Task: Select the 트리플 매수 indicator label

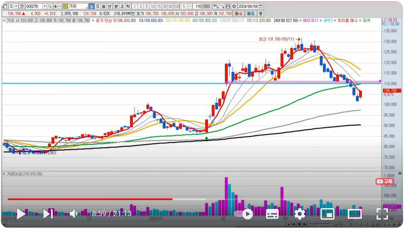Action: [347, 20]
